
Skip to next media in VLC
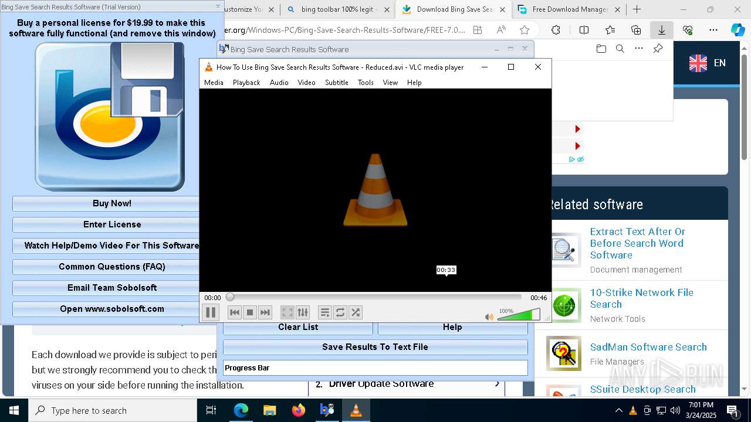point(265,312)
